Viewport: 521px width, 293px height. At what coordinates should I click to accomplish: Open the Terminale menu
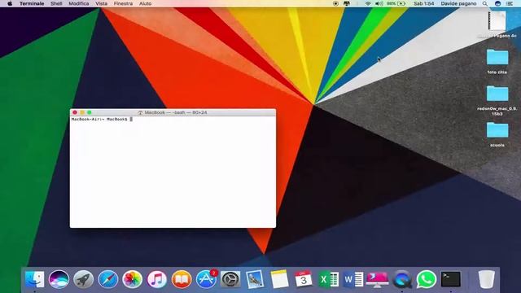(x=32, y=3)
